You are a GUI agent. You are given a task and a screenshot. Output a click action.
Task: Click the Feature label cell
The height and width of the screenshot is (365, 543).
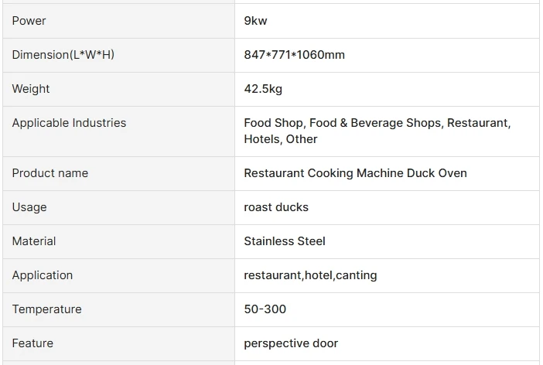point(32,343)
